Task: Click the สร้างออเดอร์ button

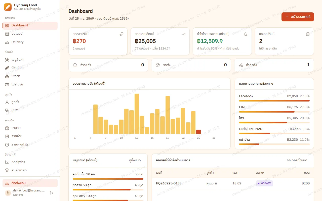Action: click(x=298, y=17)
